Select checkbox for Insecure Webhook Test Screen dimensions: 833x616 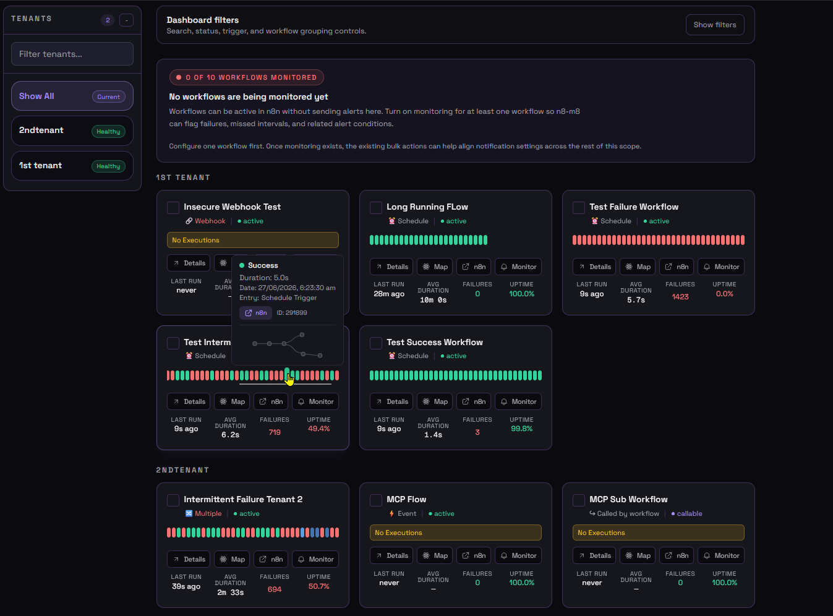[173, 208]
